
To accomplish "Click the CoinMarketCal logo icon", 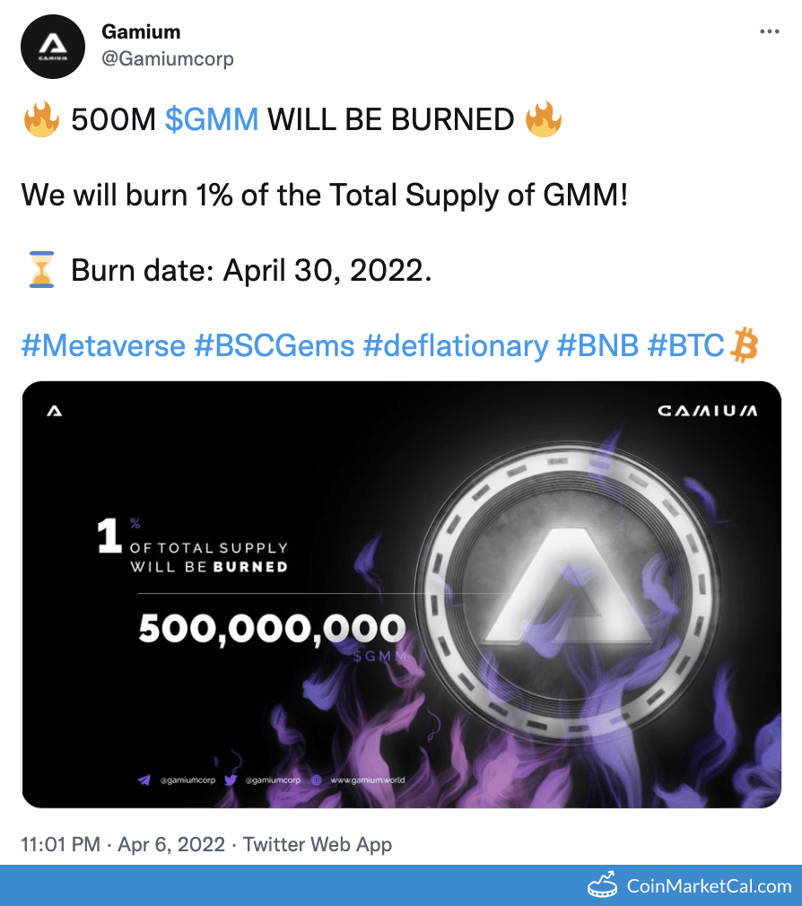I will tap(604, 885).
